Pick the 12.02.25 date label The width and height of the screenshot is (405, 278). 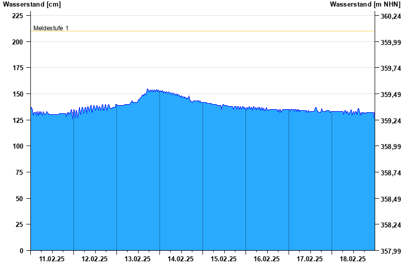tap(95, 259)
